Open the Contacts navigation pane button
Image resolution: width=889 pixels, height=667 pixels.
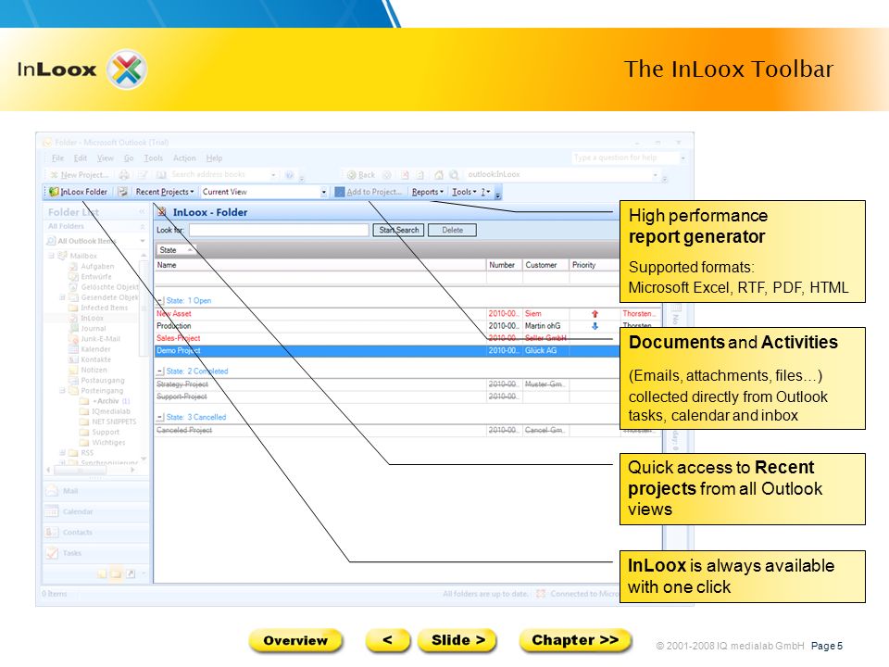(95, 532)
